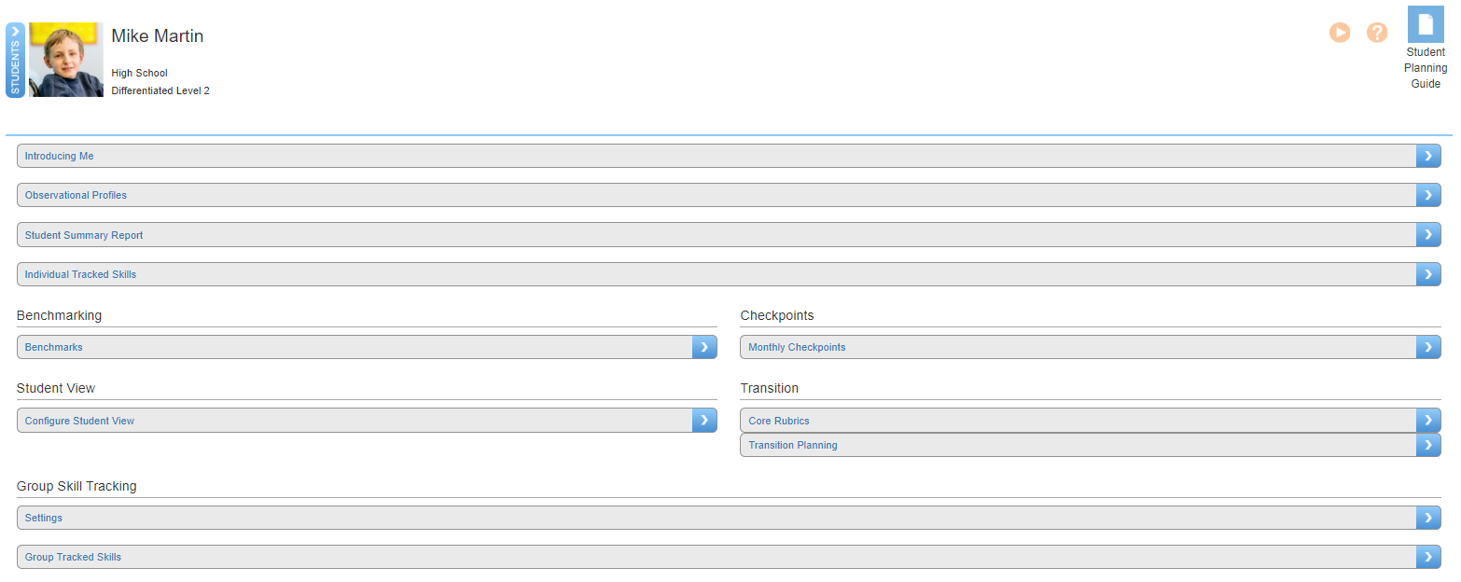Open the Observational Profiles link

pyautogui.click(x=76, y=195)
